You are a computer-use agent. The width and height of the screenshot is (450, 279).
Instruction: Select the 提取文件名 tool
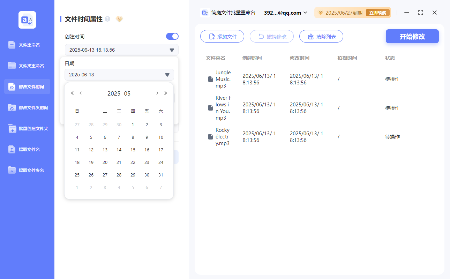(x=27, y=149)
